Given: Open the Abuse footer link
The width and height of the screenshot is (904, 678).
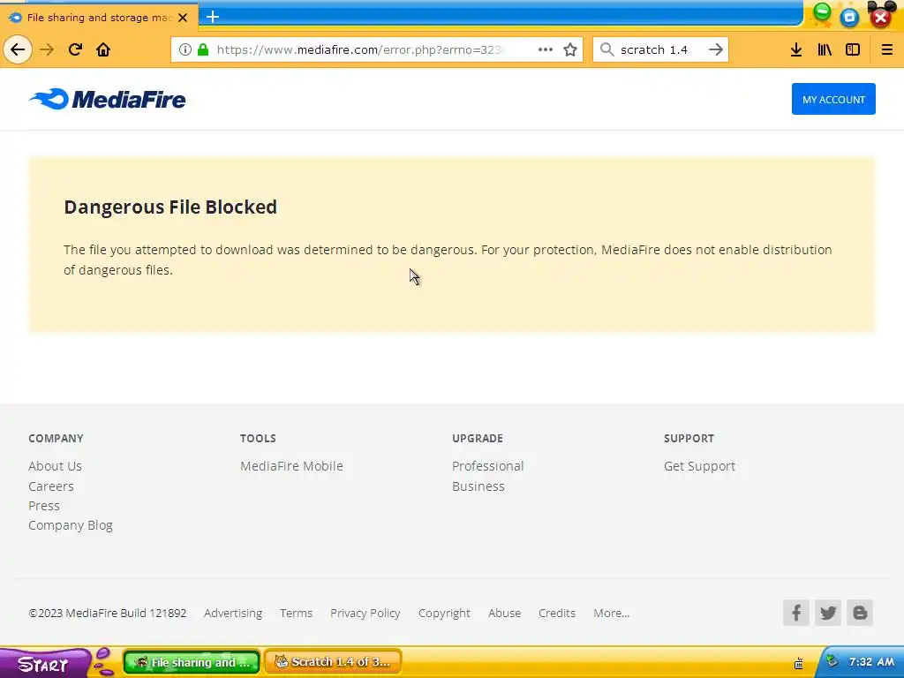Looking at the screenshot, I should (x=504, y=613).
